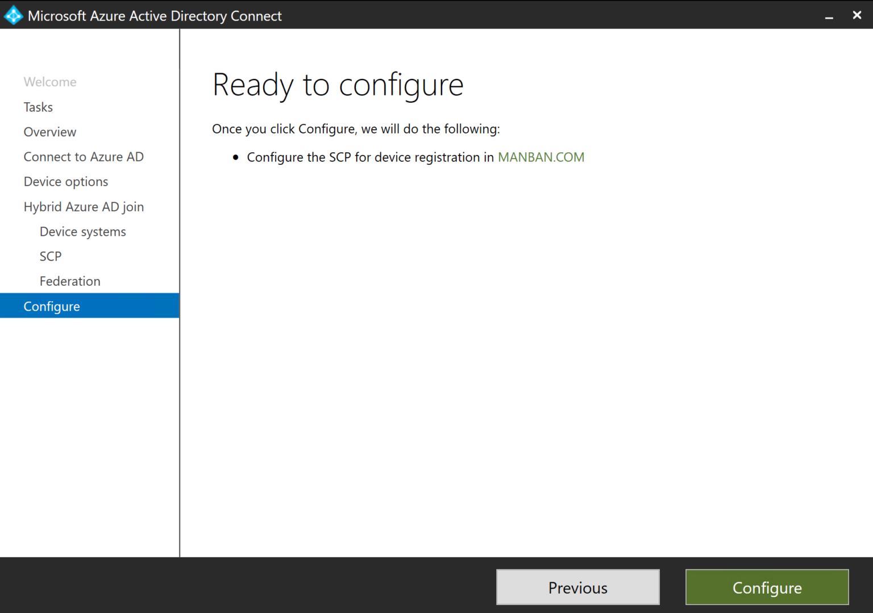Image resolution: width=873 pixels, height=613 pixels.
Task: Minimize the wizard window
Action: pyautogui.click(x=829, y=15)
